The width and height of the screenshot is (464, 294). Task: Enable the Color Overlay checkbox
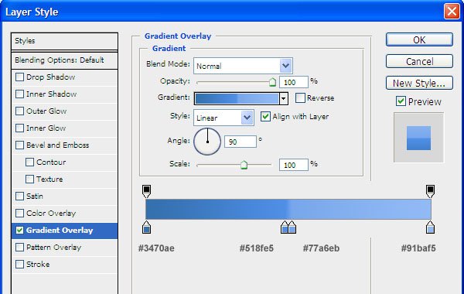pos(19,214)
